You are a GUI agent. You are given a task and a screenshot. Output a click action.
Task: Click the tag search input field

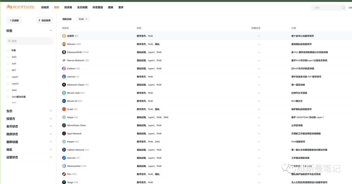[30, 41]
